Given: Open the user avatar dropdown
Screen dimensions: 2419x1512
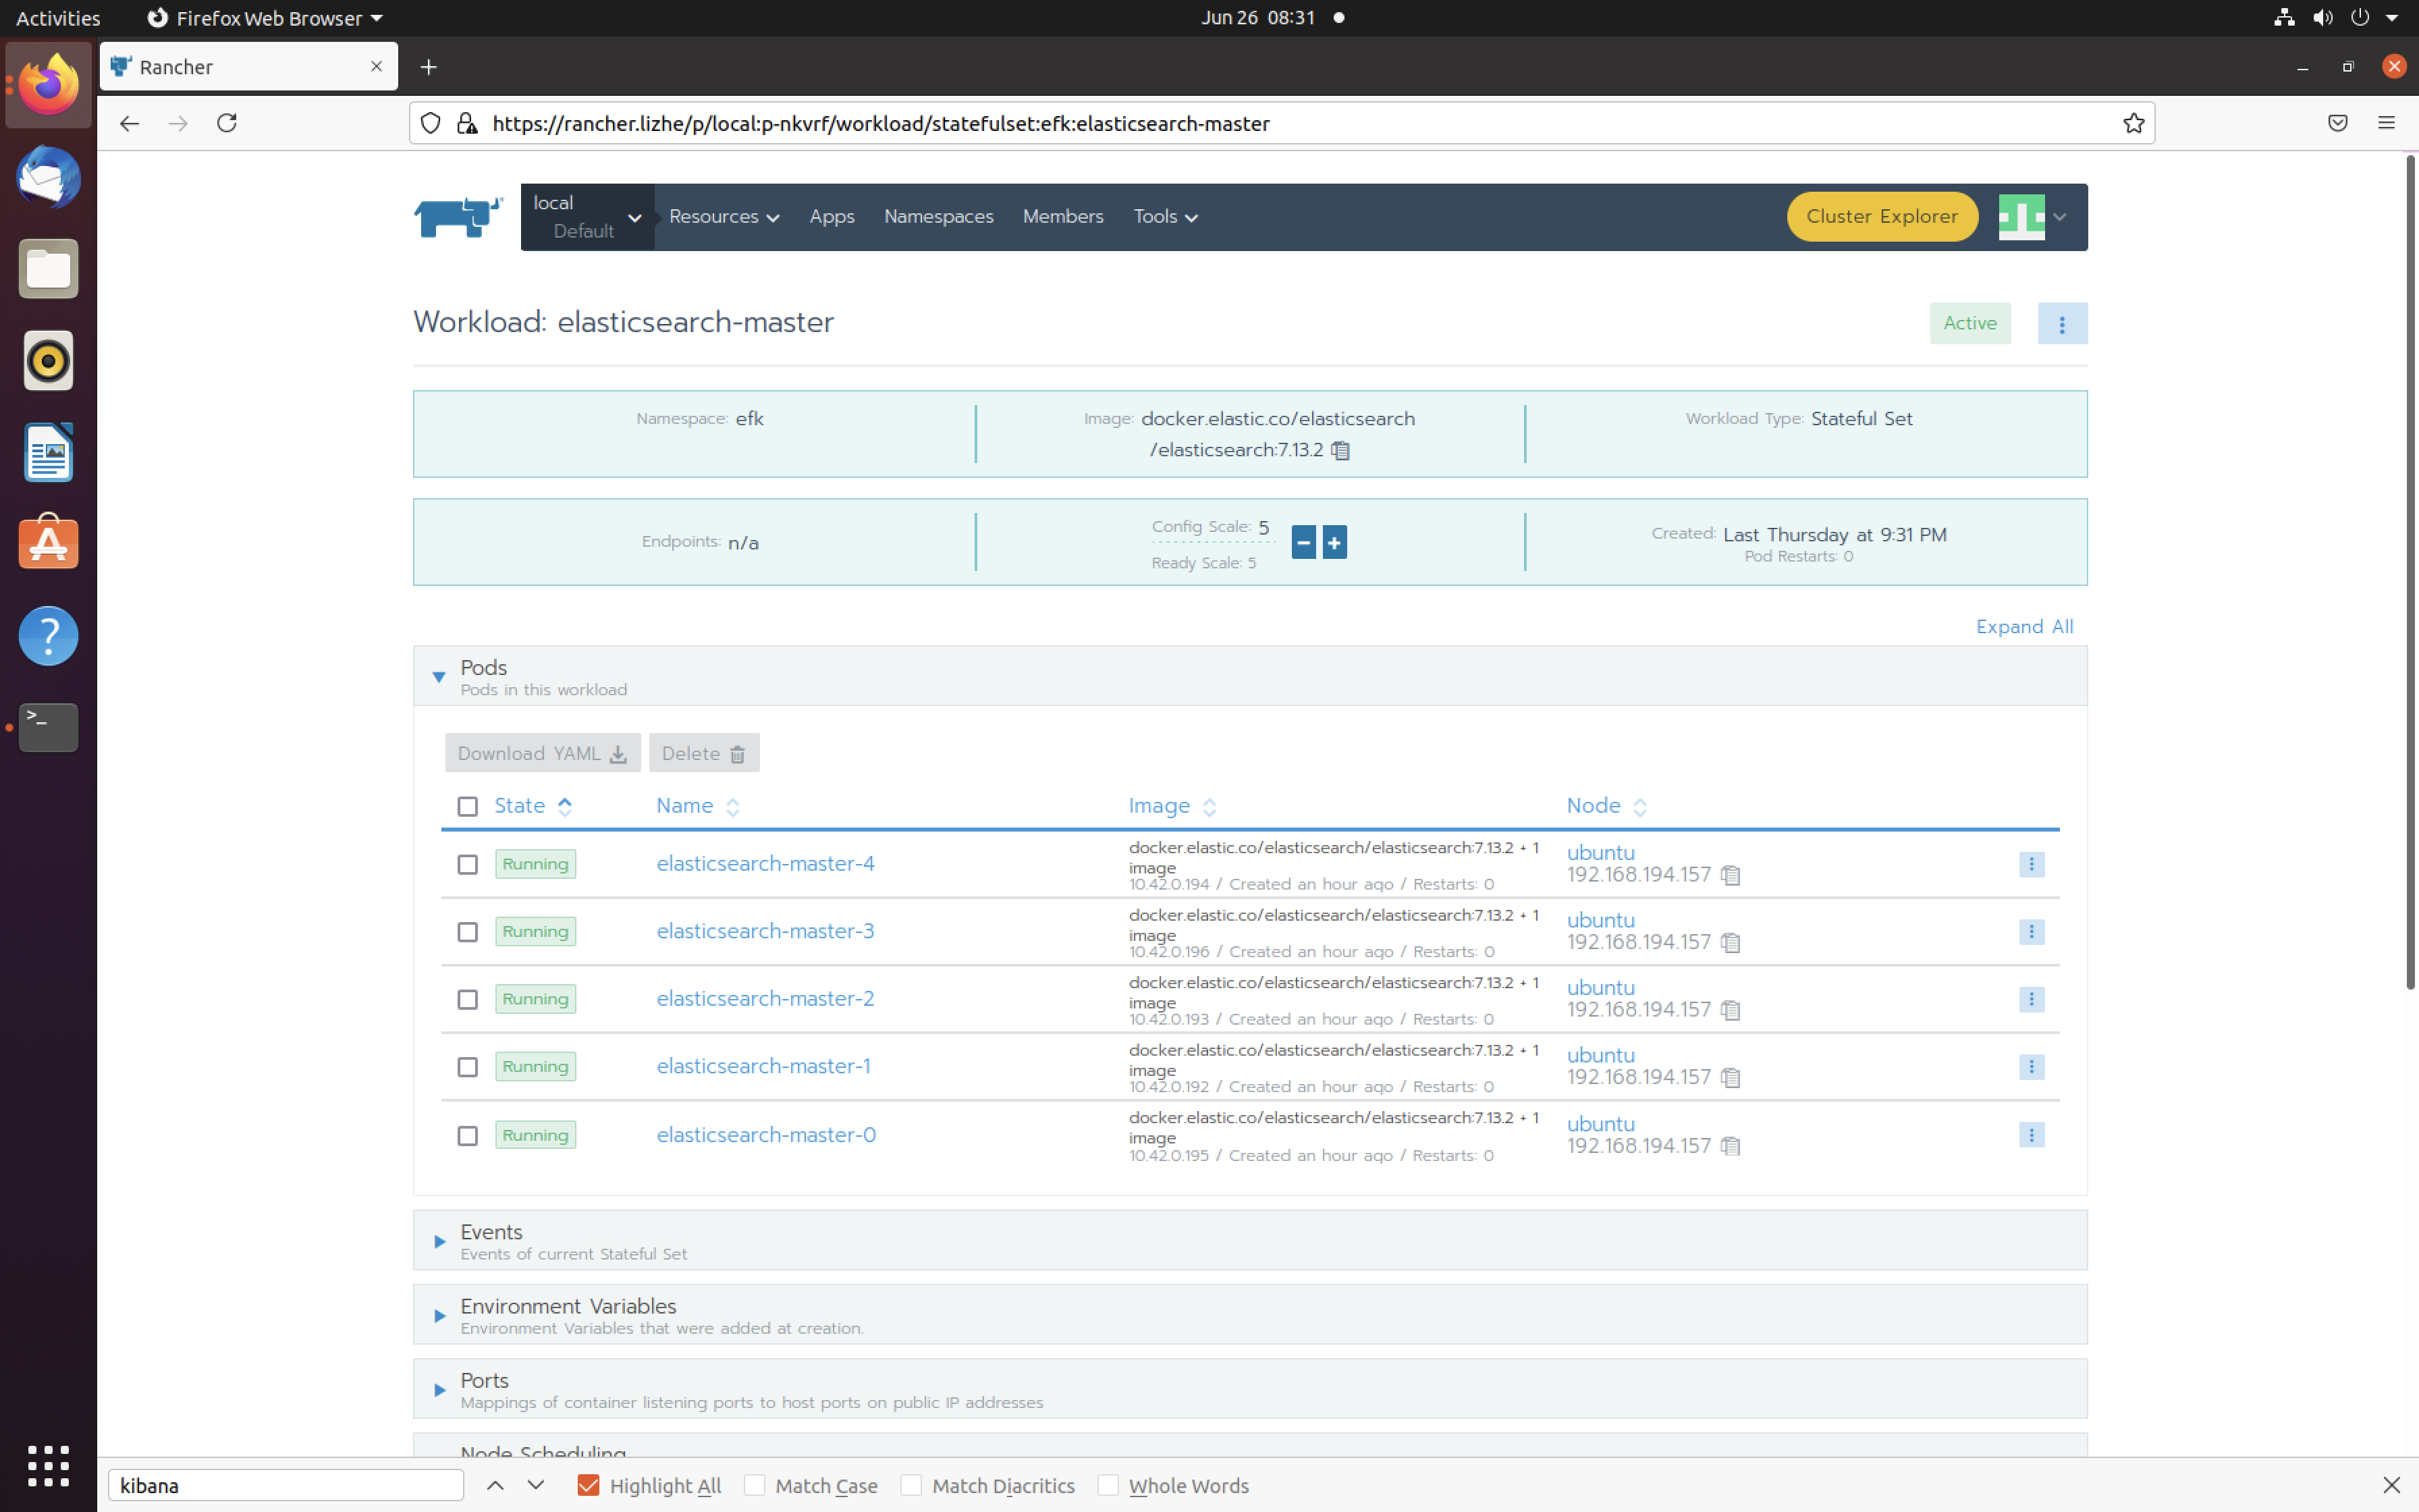Looking at the screenshot, I should [2032, 216].
